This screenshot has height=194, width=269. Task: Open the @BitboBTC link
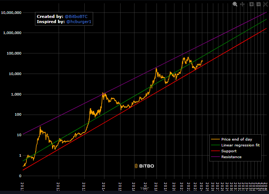click(76, 16)
